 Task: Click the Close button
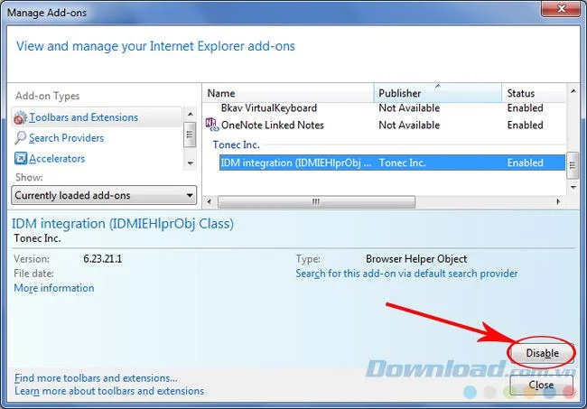[x=541, y=385]
